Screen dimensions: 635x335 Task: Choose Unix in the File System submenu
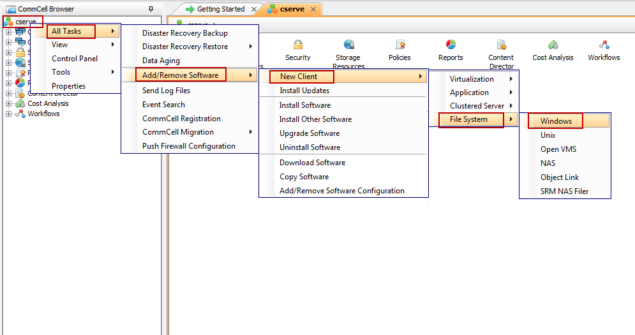click(548, 135)
